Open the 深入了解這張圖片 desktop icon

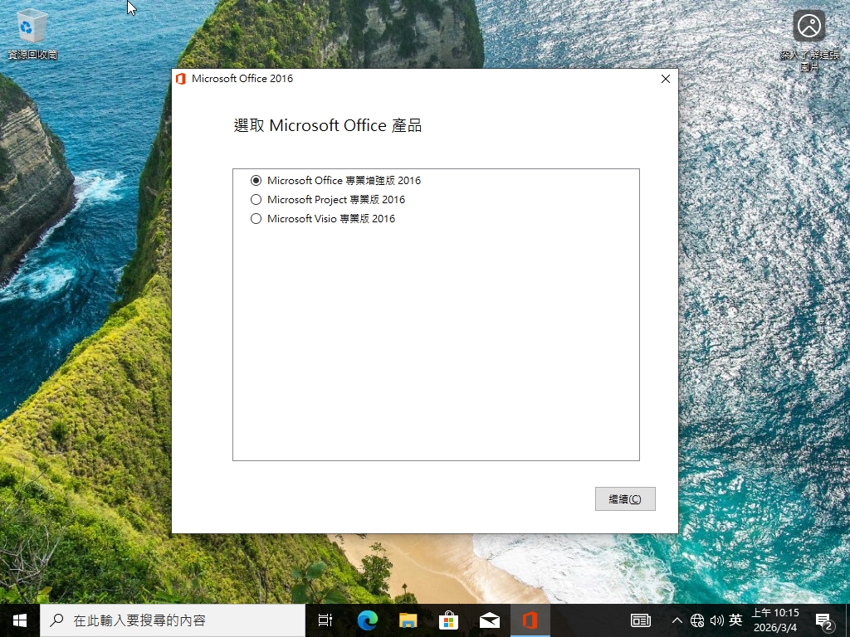pyautogui.click(x=809, y=40)
